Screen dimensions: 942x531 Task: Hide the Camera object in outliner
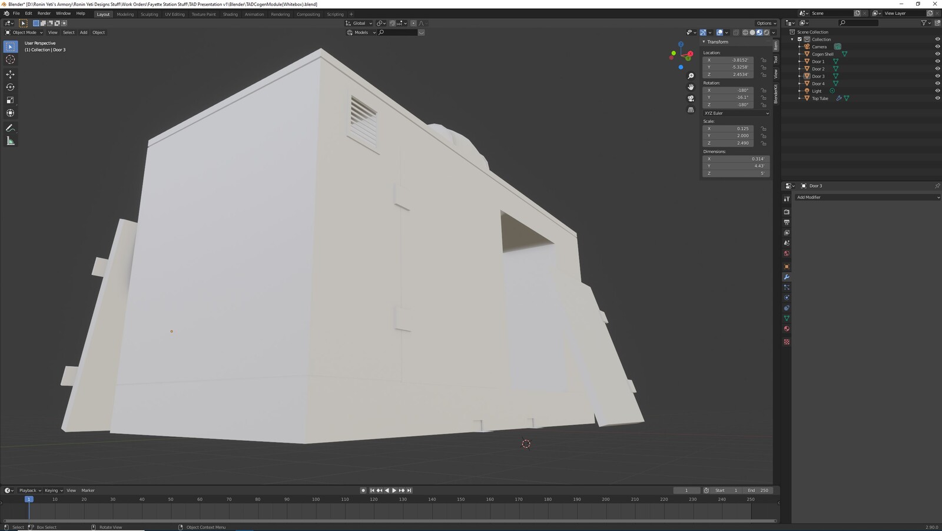coord(937,47)
